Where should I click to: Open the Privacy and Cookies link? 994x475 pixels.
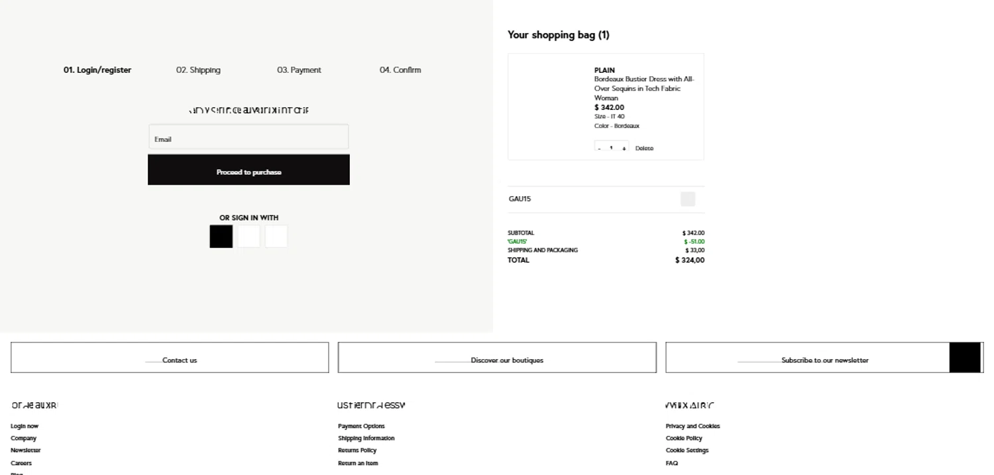click(692, 426)
